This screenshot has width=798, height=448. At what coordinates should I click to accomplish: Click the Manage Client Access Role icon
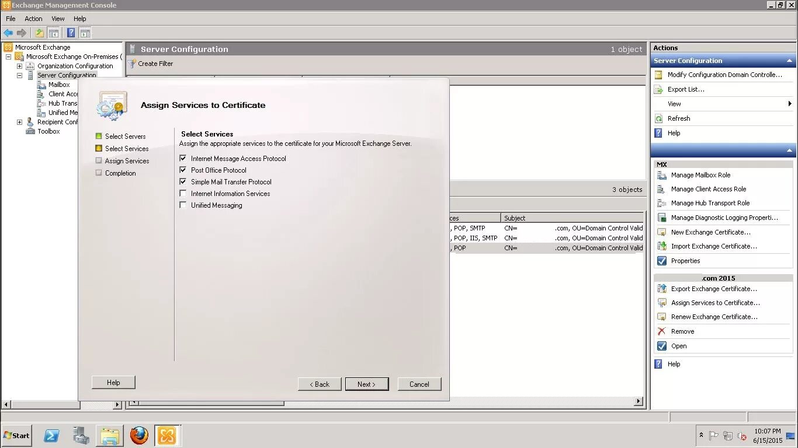coord(662,189)
